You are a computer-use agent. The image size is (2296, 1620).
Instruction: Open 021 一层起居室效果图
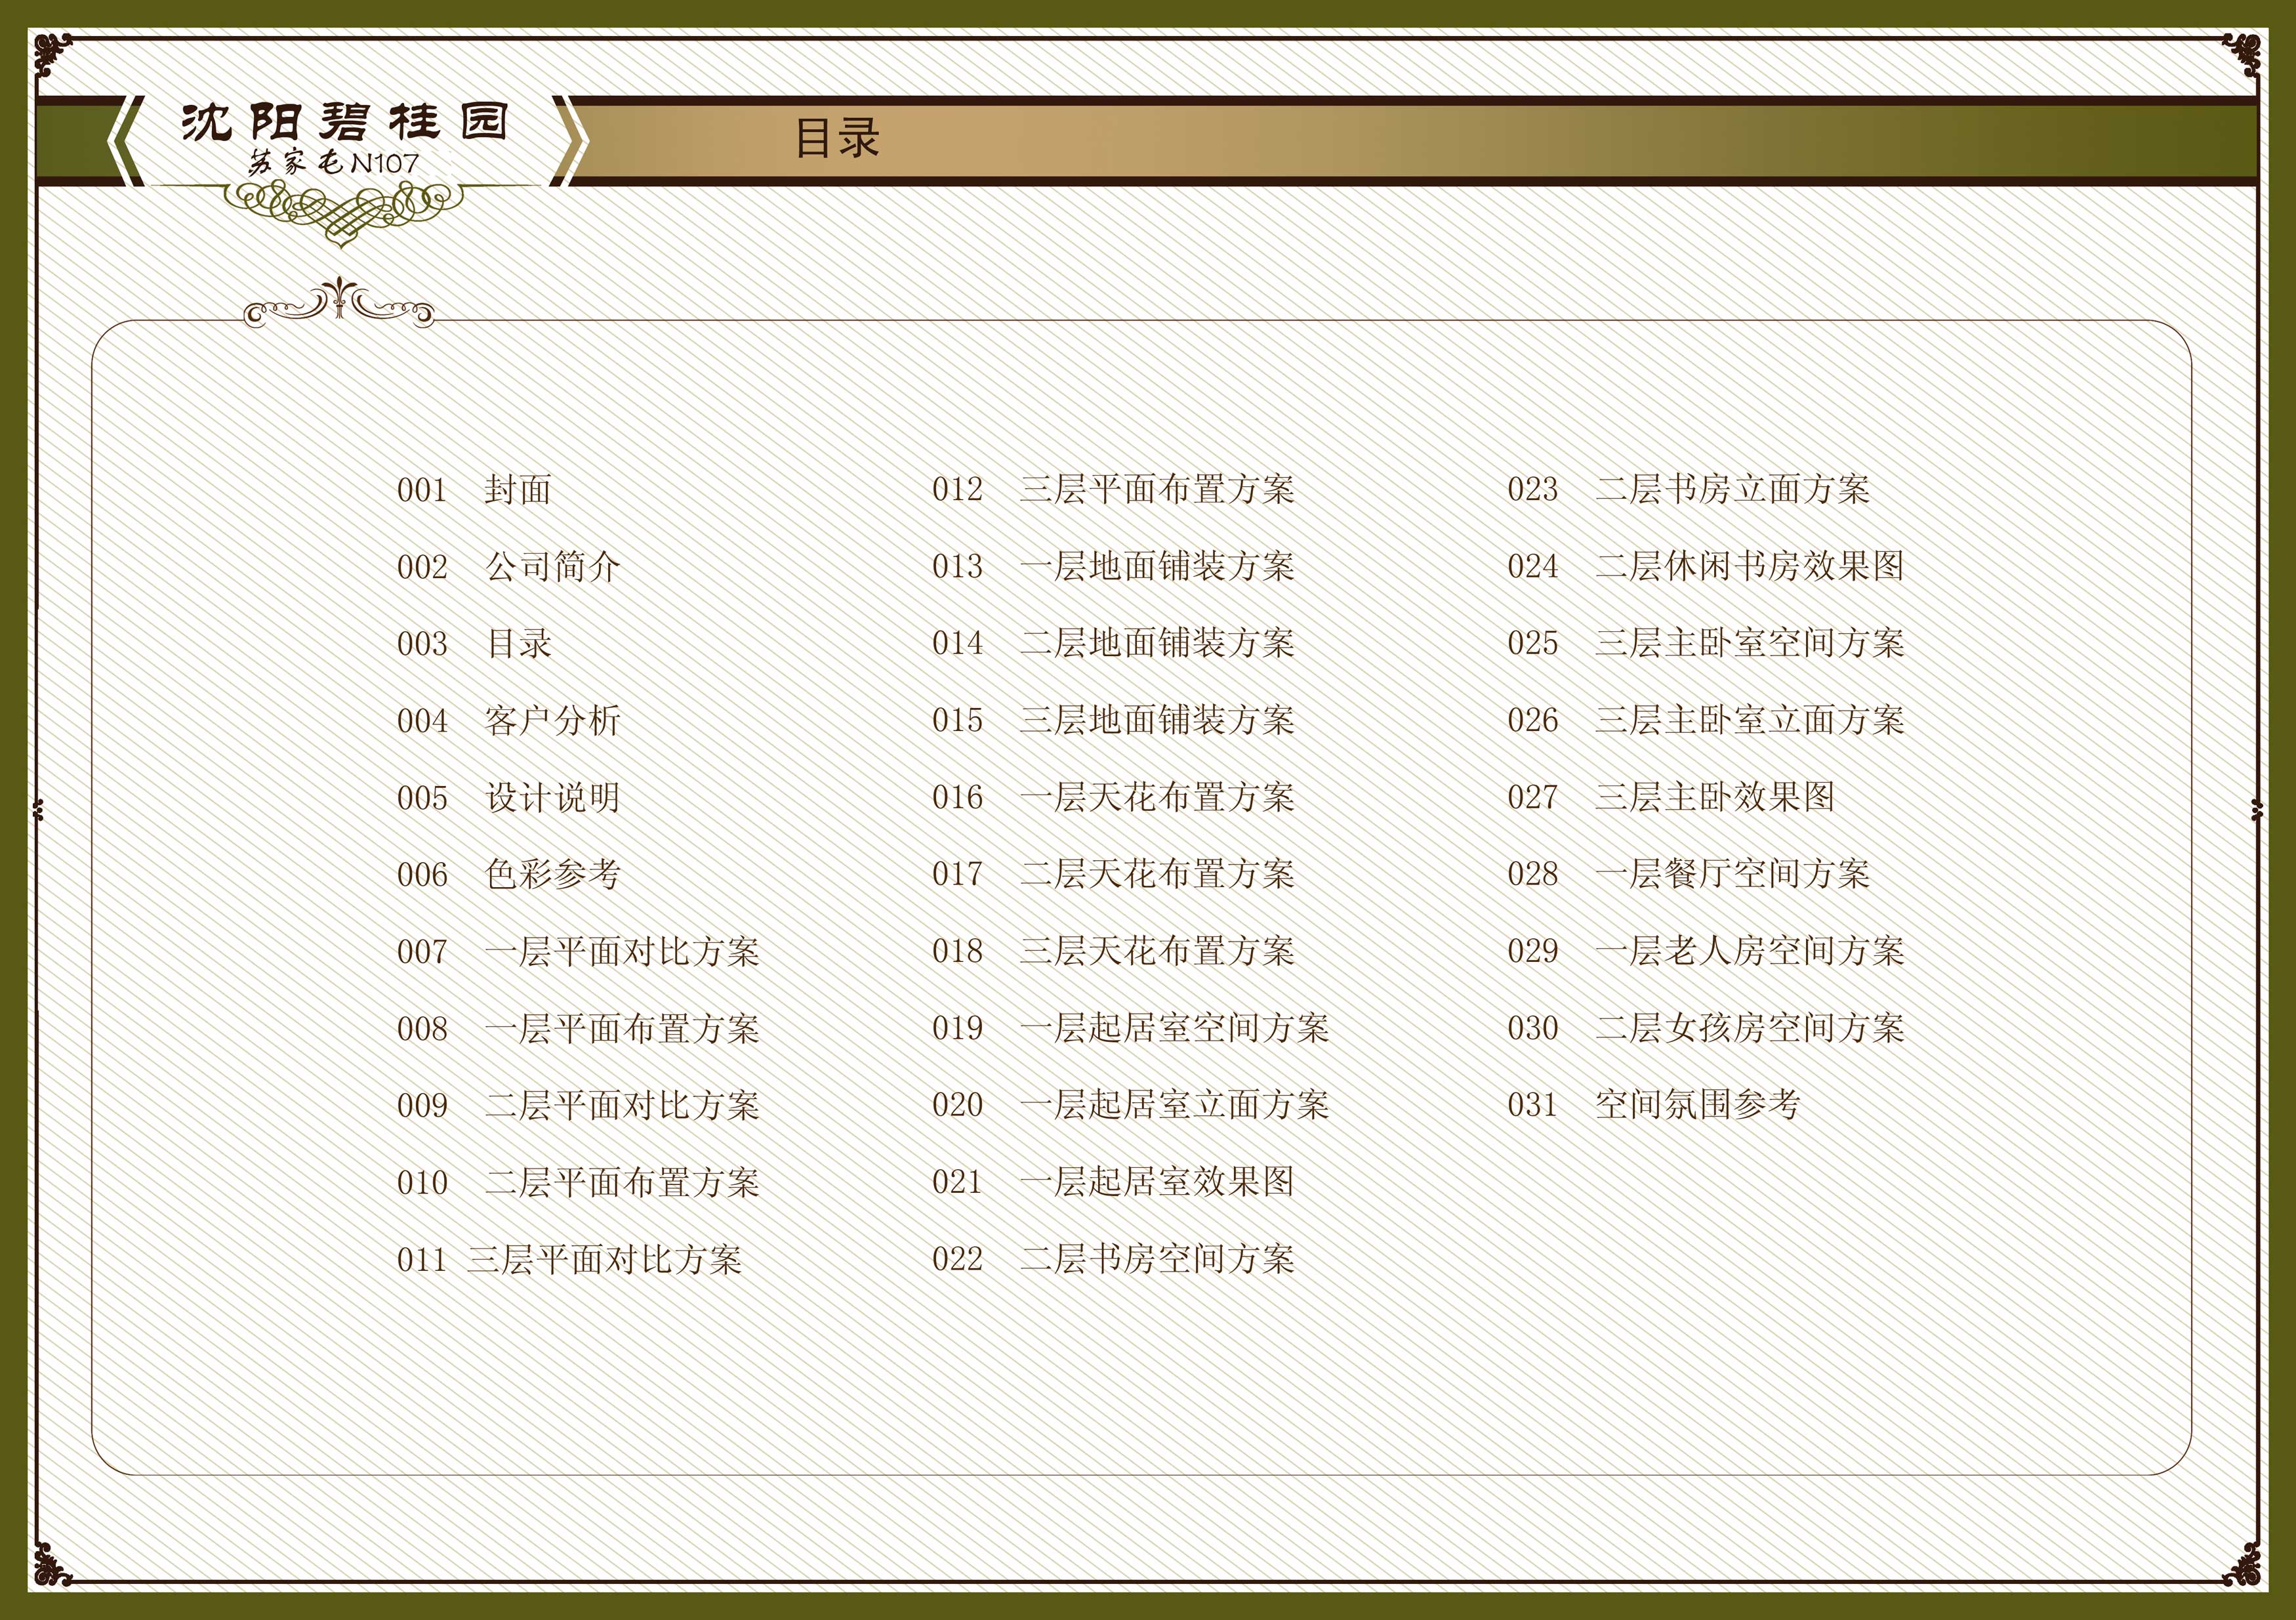click(x=1156, y=1182)
